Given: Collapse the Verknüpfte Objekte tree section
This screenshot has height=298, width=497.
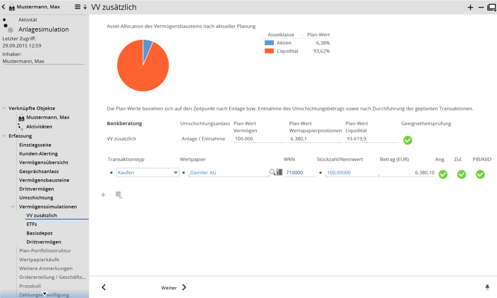Looking at the screenshot, I should coord(4,109).
